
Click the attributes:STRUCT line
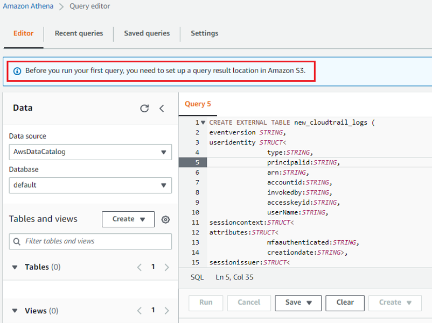coord(244,233)
